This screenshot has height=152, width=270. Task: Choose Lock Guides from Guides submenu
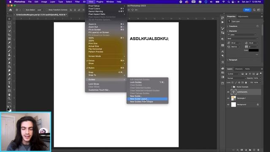(147, 82)
